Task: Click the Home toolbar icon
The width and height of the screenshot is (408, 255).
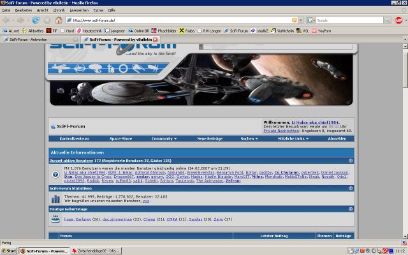Action: point(59,20)
